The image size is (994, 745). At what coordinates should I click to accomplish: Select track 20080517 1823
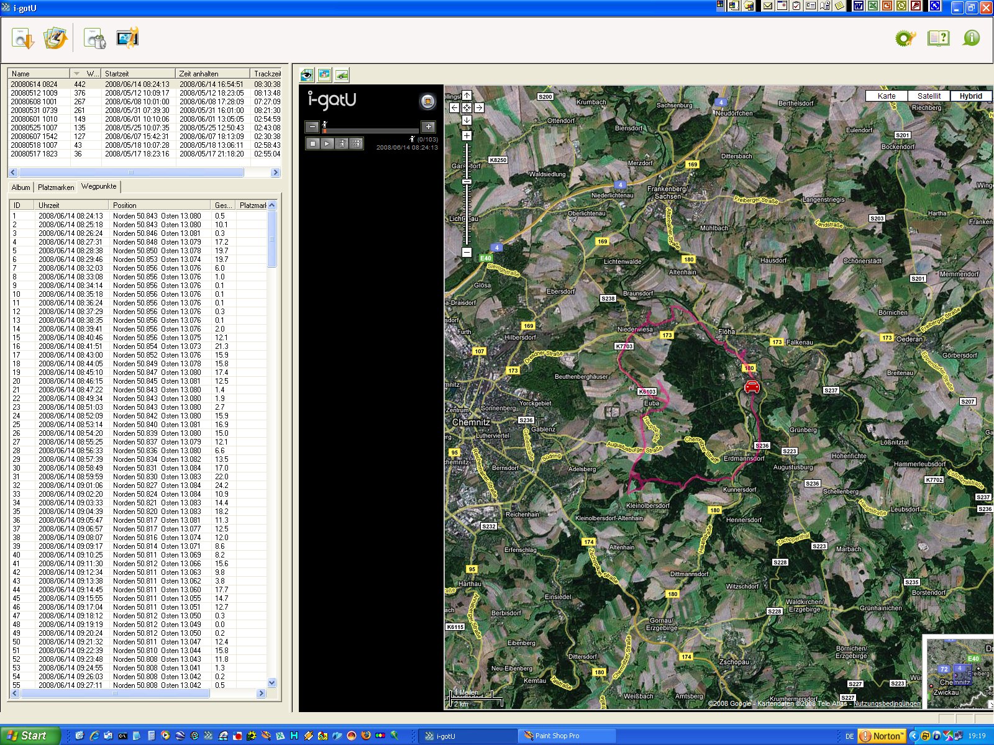click(145, 153)
